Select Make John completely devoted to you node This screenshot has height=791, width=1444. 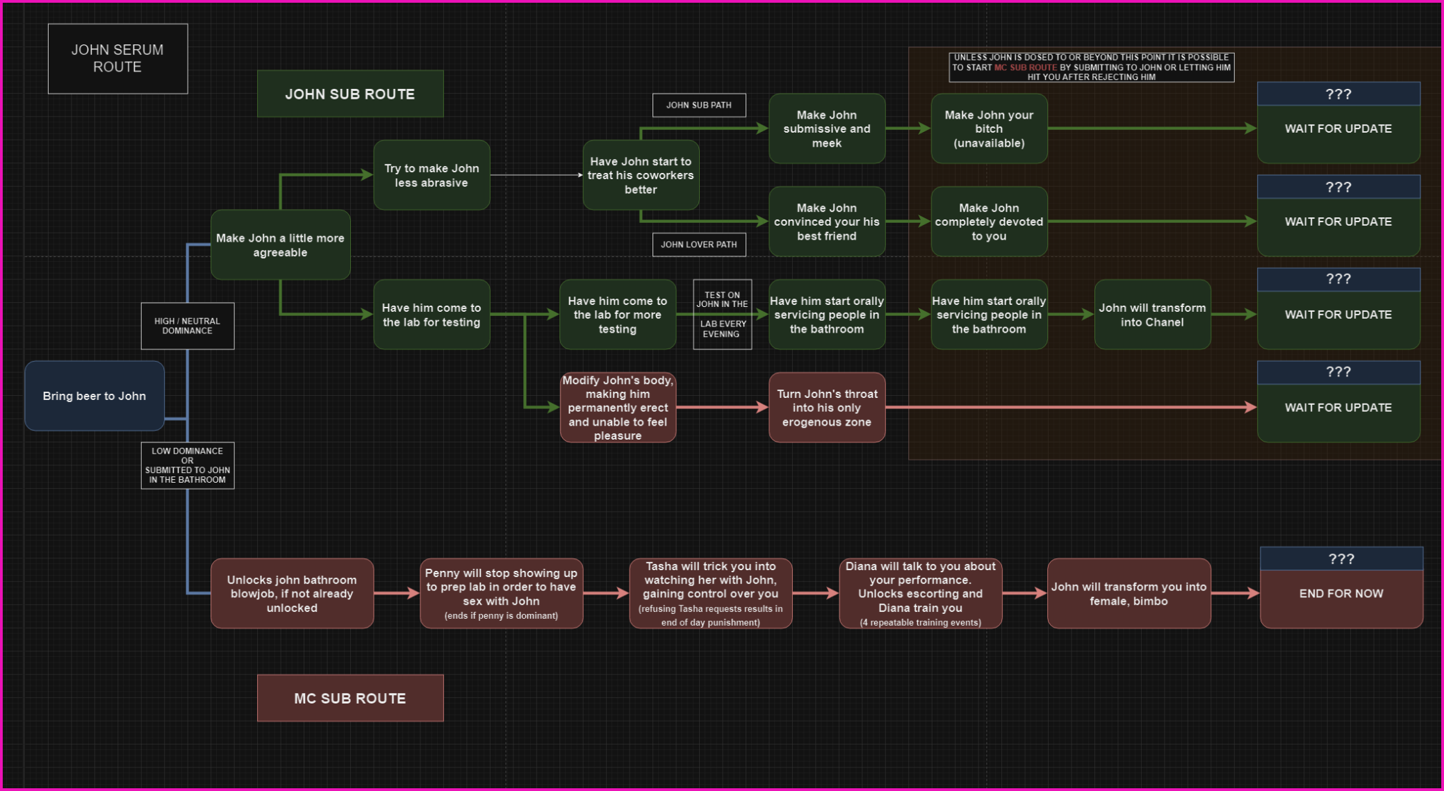pos(988,222)
